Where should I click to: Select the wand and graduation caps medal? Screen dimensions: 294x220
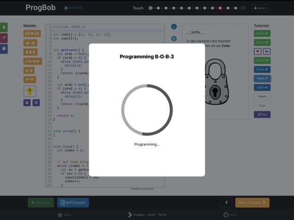click(32, 61)
